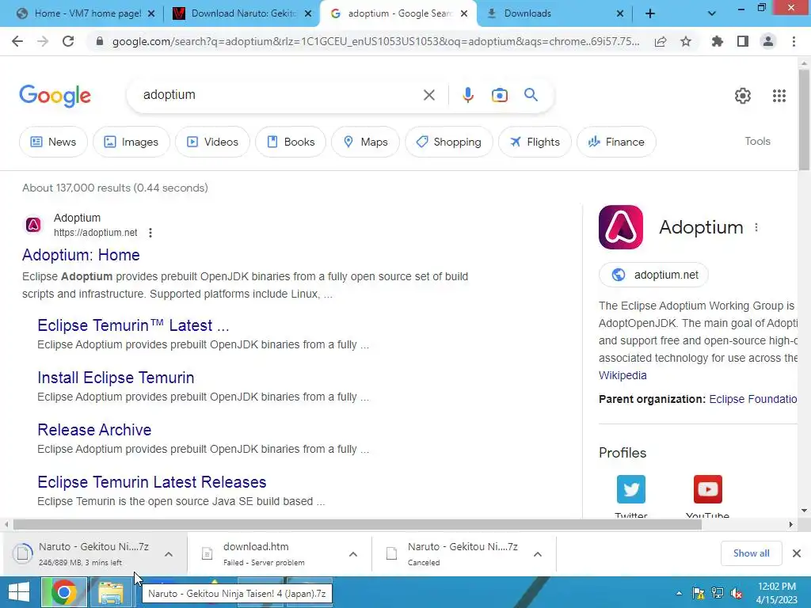Open Eclipse Temurin Latest sitelink

pos(133,325)
